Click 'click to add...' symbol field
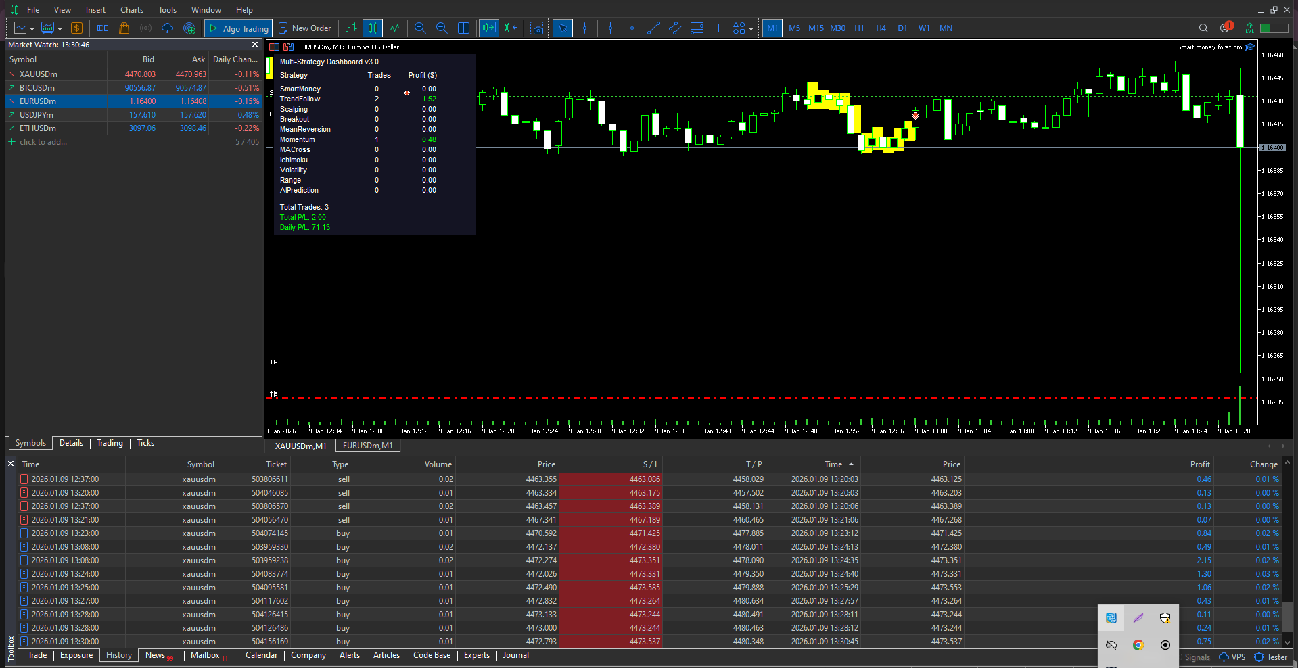This screenshot has width=1298, height=668. [x=43, y=142]
